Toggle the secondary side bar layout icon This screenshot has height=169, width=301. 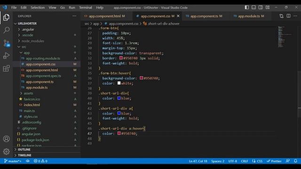pyautogui.click(x=261, y=8)
